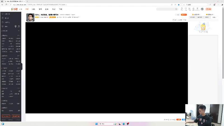Open the first header nav item beside the logo
Screen dimensions: 224x126
(21, 9)
